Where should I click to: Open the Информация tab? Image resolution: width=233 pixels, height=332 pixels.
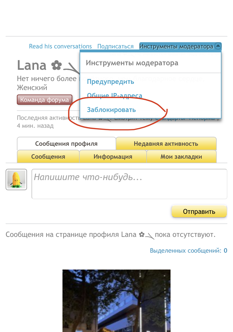(x=113, y=156)
